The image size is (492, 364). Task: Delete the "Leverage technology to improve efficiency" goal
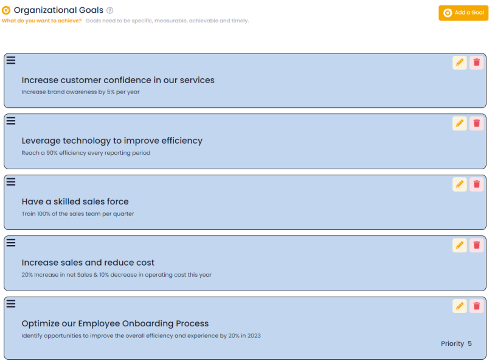(x=477, y=123)
